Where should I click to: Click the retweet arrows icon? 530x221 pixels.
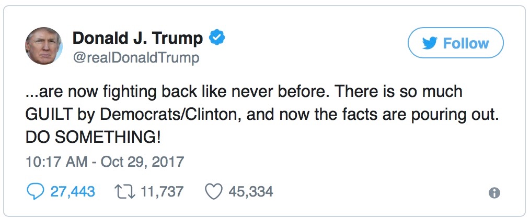tap(124, 191)
